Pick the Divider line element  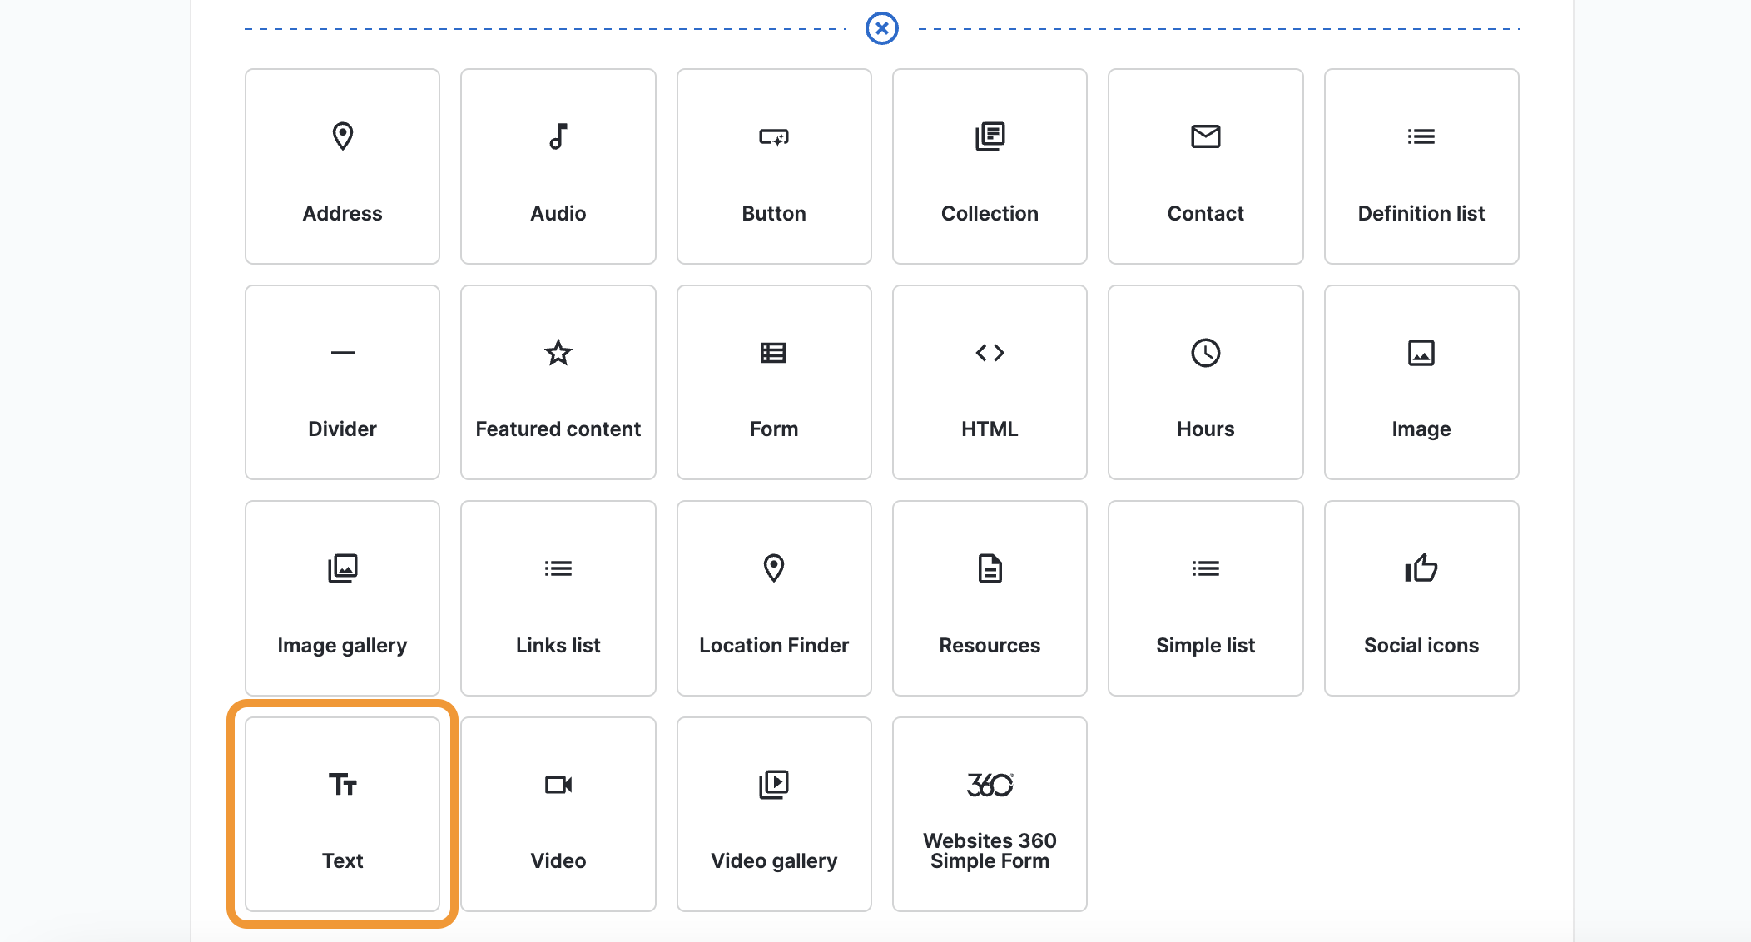point(342,382)
